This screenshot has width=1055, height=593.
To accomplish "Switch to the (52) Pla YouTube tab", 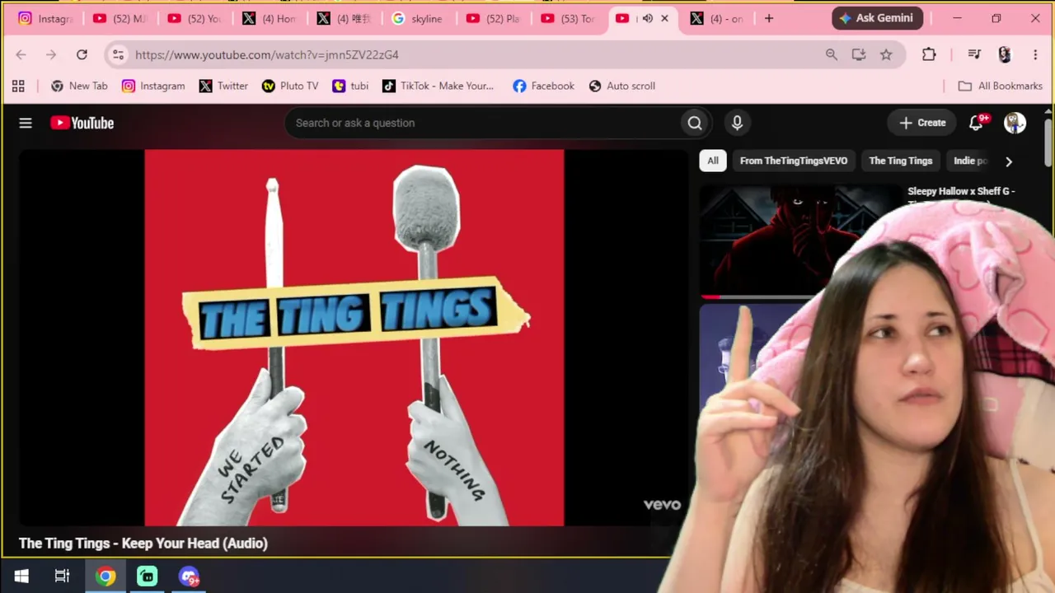I will [x=493, y=18].
